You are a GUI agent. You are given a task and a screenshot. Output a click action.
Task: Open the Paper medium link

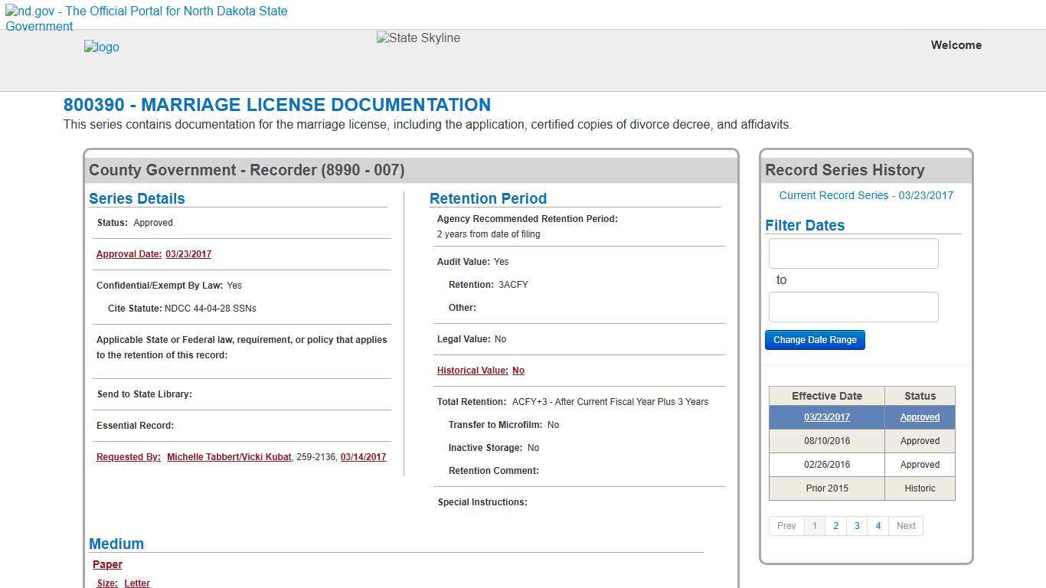click(107, 564)
